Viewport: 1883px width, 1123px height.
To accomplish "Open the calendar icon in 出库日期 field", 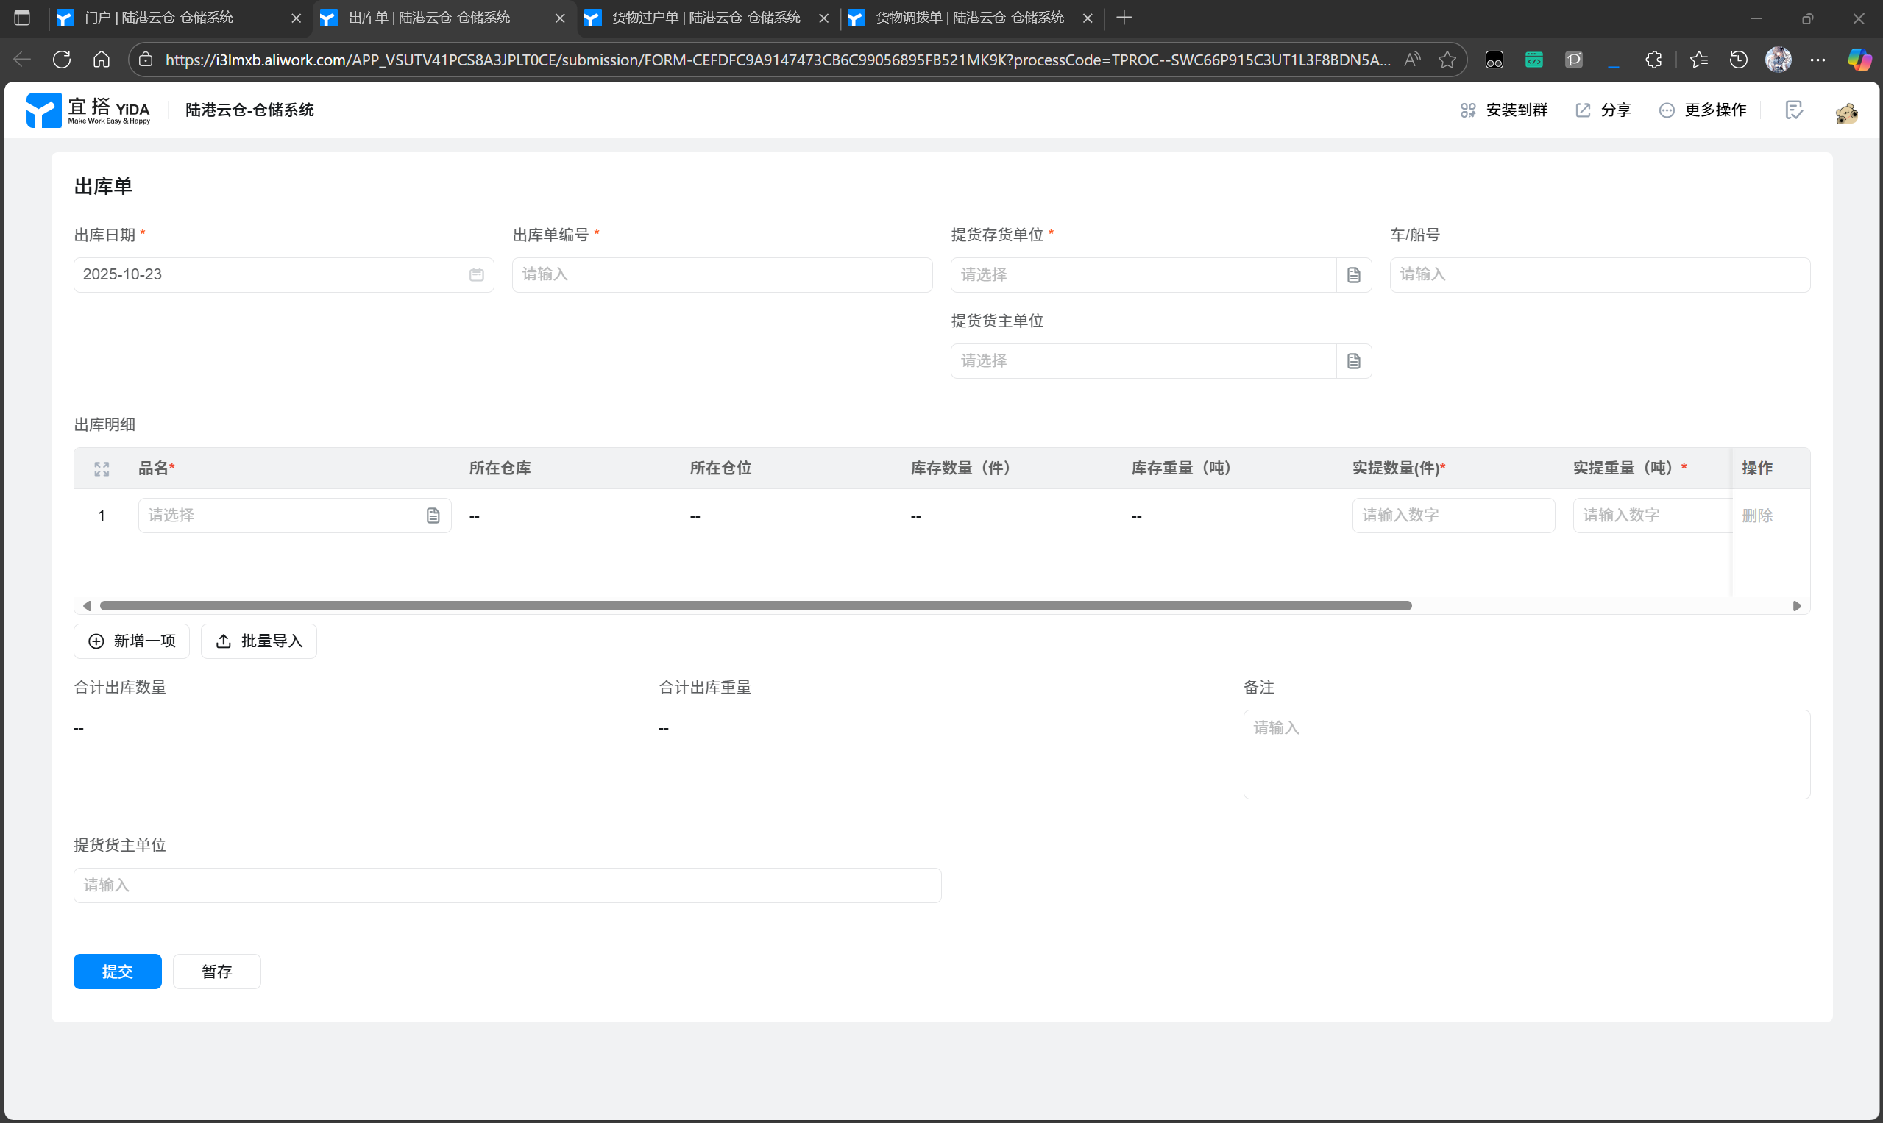I will pyautogui.click(x=476, y=275).
